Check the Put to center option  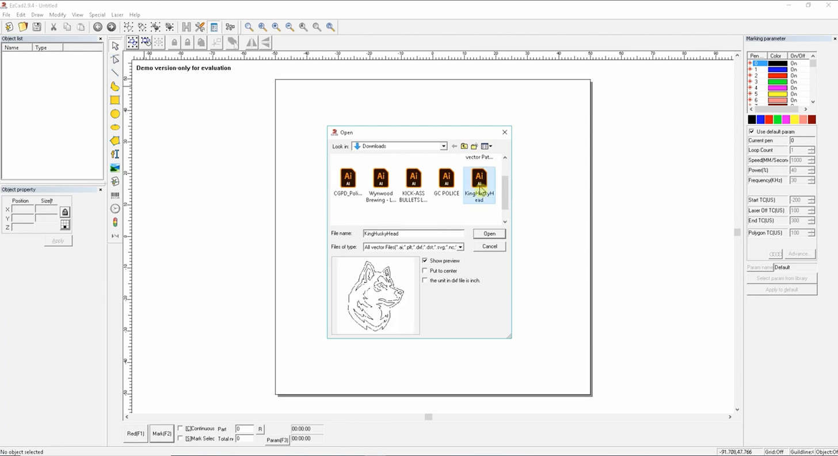(x=425, y=271)
